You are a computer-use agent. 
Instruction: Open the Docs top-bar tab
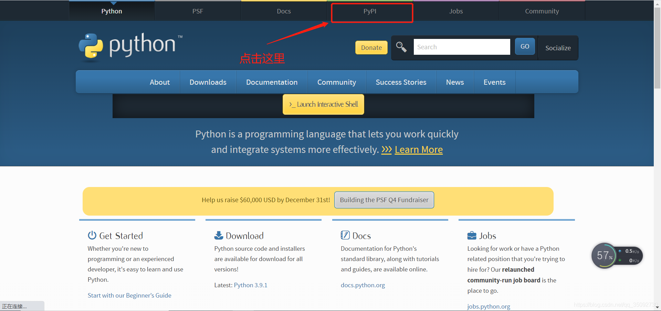click(x=284, y=11)
